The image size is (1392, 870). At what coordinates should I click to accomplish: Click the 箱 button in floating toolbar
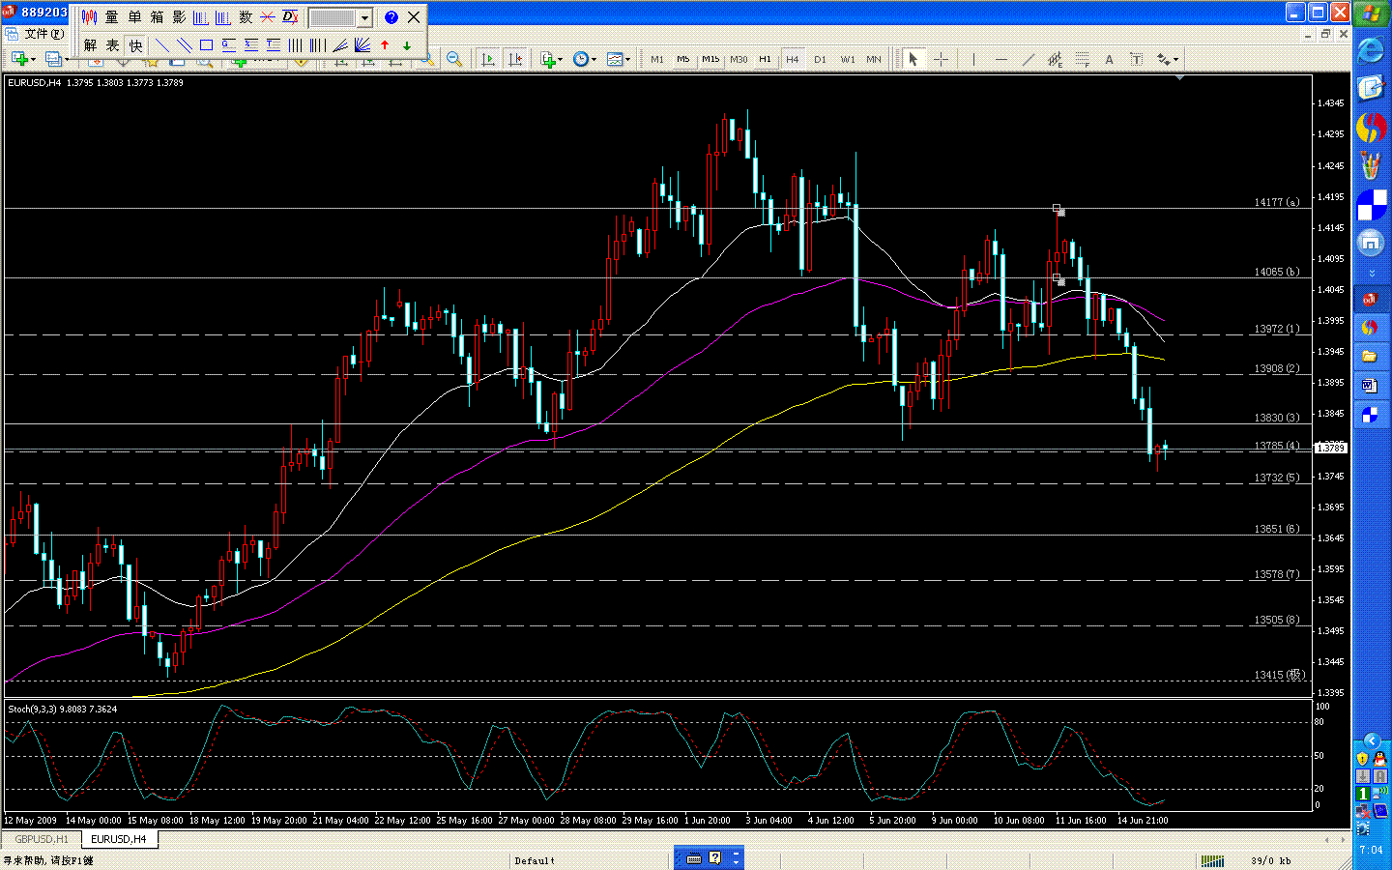[157, 17]
